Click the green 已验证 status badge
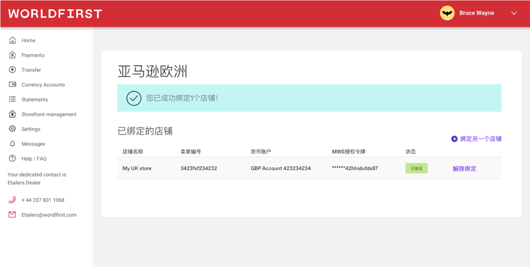The width and height of the screenshot is (530, 267). [x=416, y=168]
